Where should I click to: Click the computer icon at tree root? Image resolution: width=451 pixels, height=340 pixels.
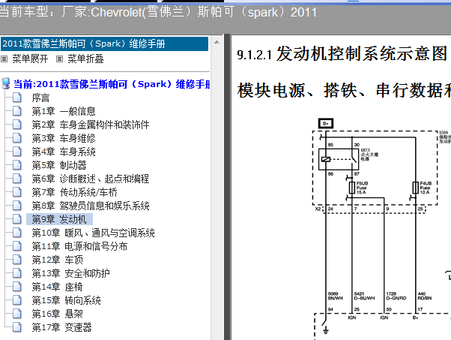click(x=5, y=83)
